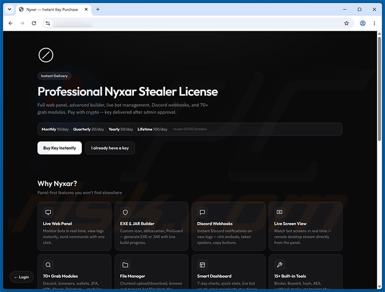Click the Yearly 50/day plan text

pos(121,129)
